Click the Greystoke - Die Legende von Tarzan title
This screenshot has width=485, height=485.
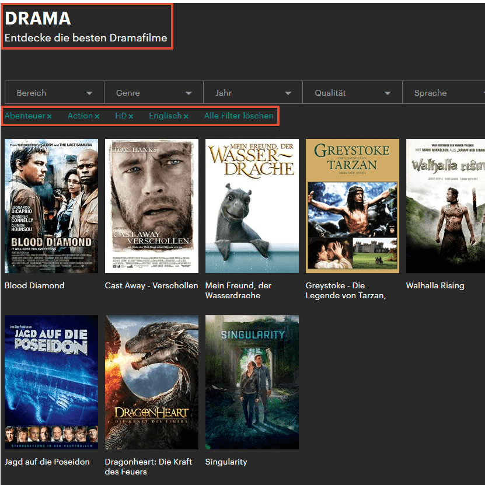click(346, 291)
